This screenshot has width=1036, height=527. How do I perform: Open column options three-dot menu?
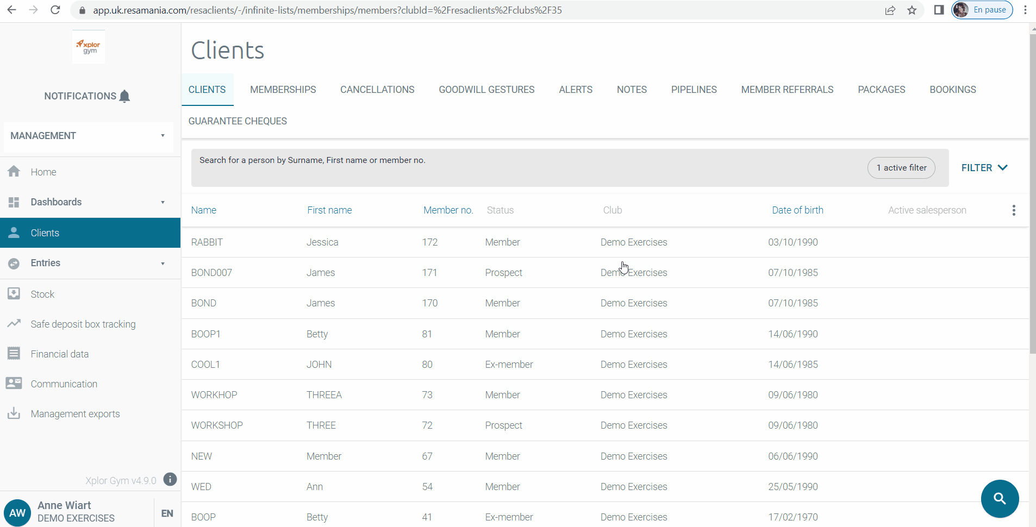click(1013, 210)
